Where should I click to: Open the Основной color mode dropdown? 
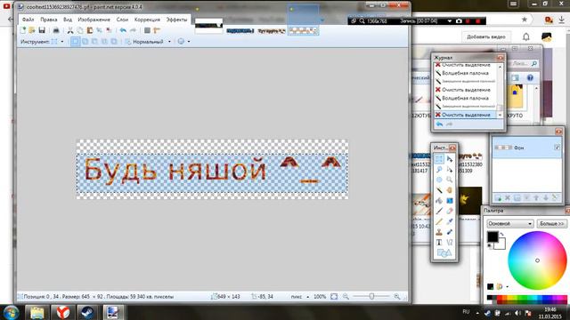coord(509,223)
